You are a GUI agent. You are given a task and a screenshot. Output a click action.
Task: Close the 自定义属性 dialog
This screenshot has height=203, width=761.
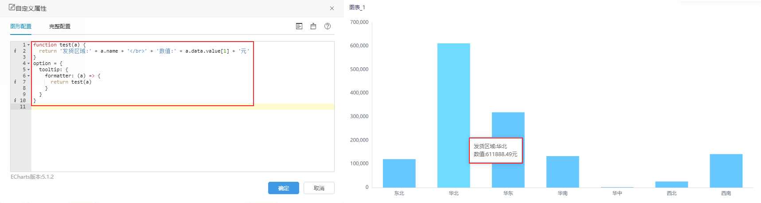[x=332, y=8]
